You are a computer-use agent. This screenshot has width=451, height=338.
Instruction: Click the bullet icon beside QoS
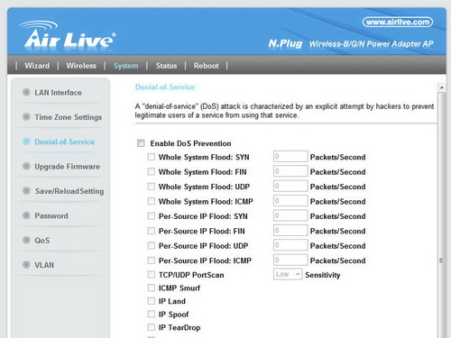[x=26, y=240]
